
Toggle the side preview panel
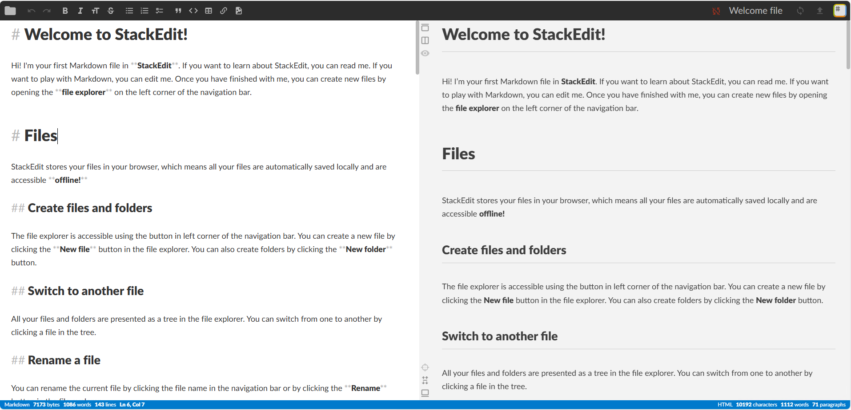pyautogui.click(x=425, y=40)
